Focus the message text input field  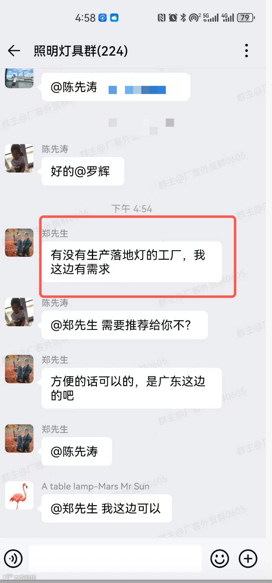coord(116,558)
